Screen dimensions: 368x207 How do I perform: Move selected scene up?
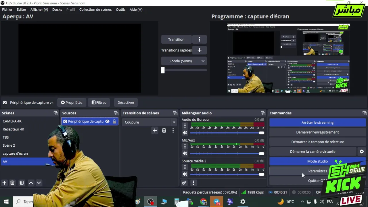(31, 183)
